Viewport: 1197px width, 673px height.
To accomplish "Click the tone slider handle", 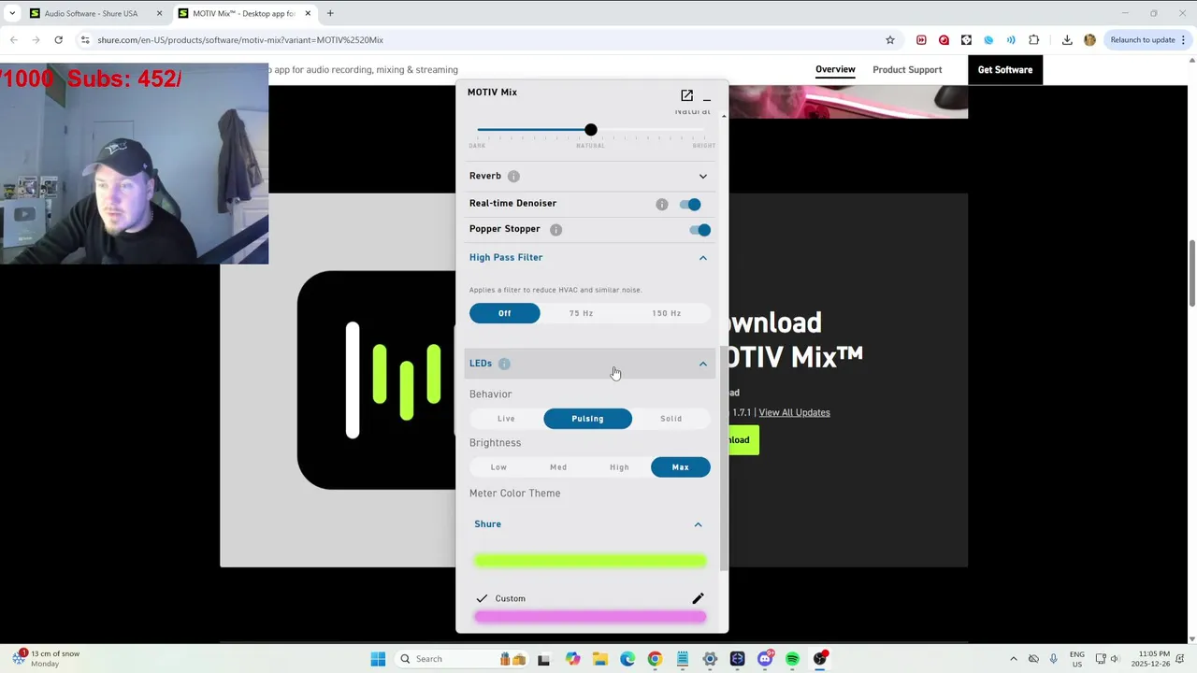I will pos(590,130).
